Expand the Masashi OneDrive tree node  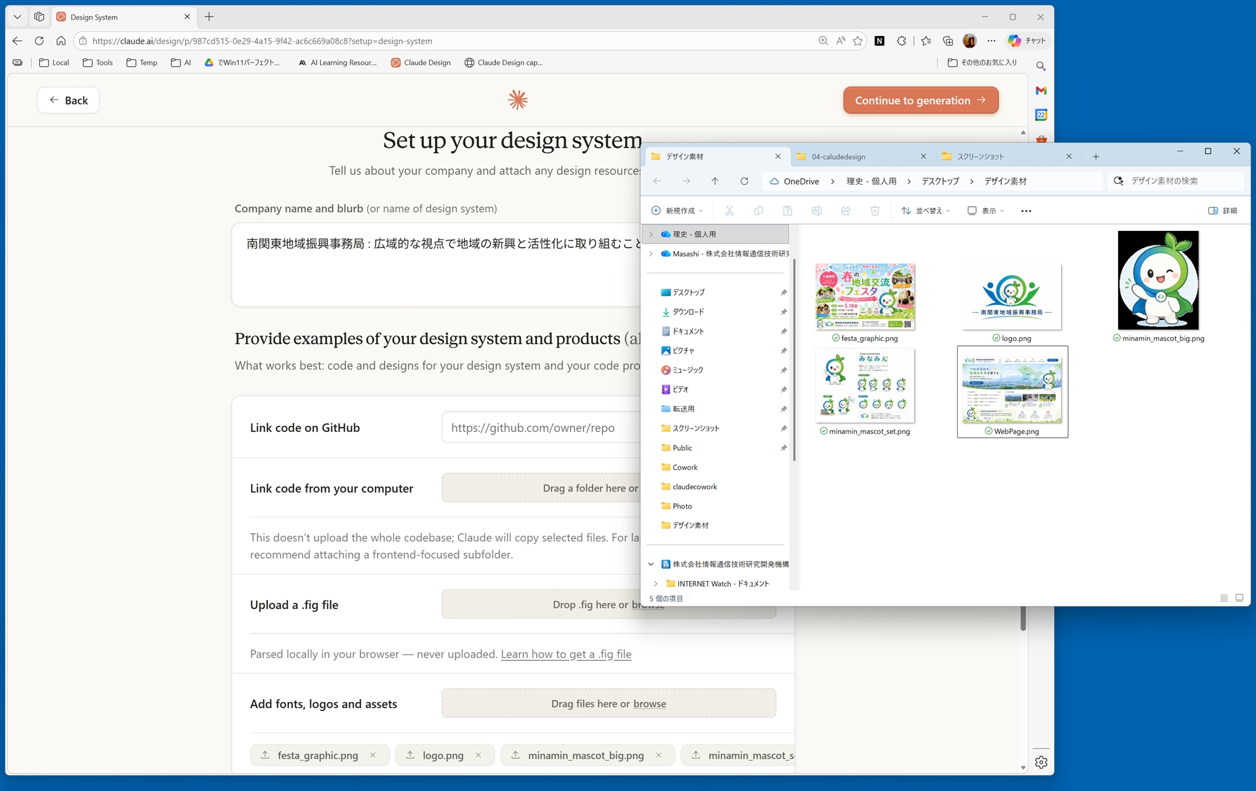tap(651, 254)
